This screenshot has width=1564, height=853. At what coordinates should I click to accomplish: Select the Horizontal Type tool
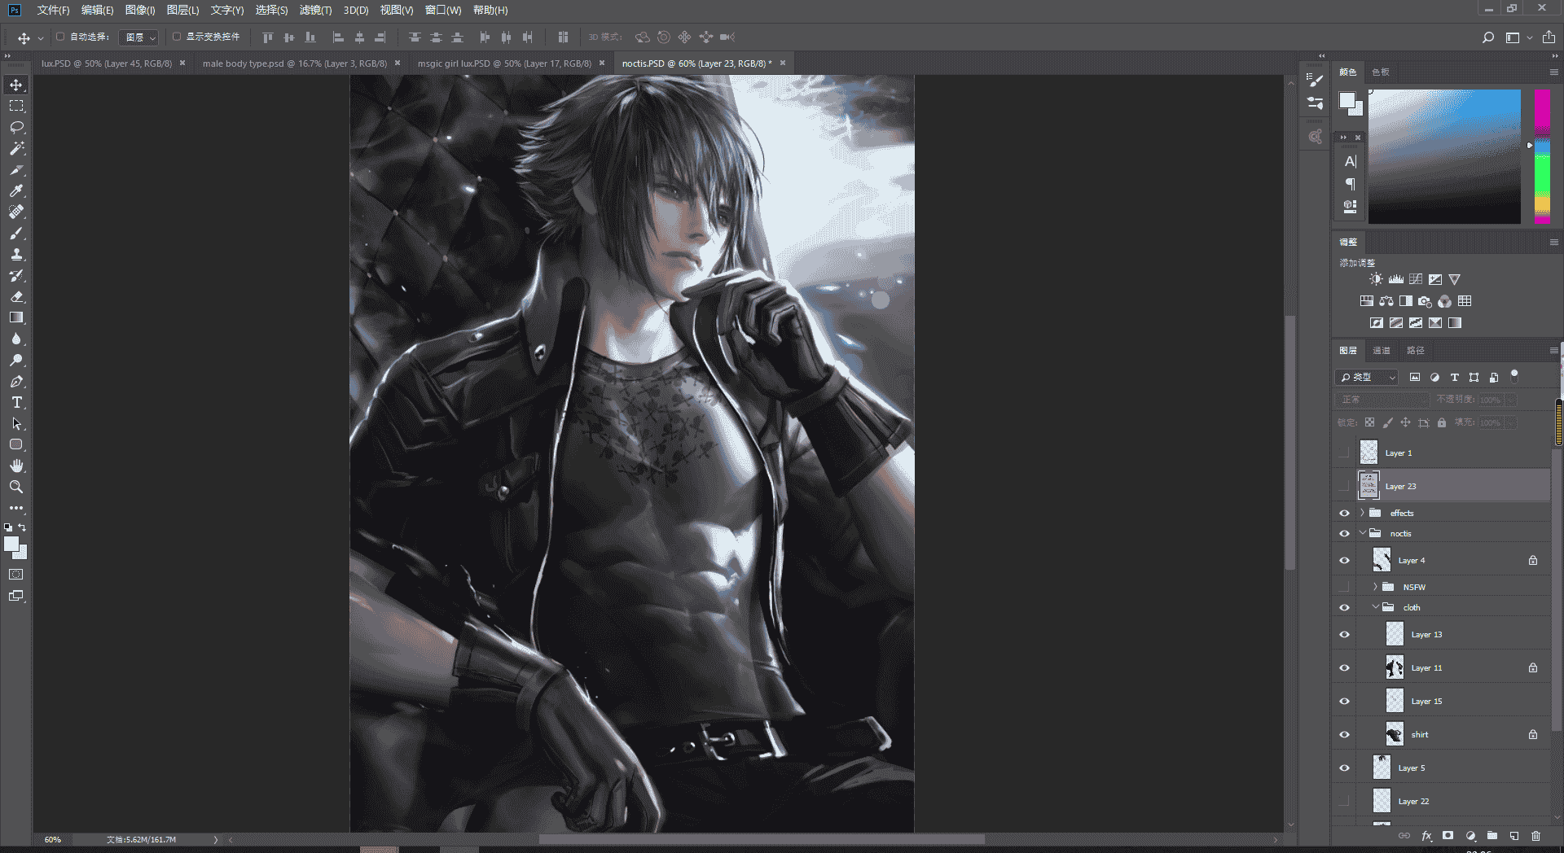click(x=16, y=402)
